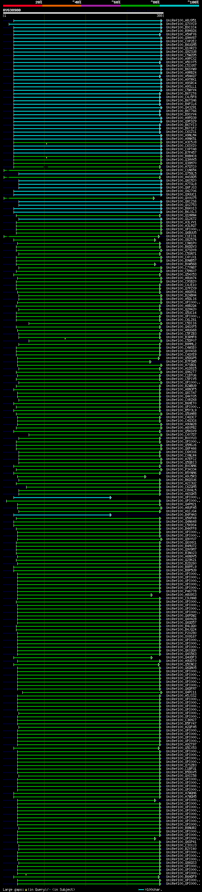Screen dimensions: 202x892
Task: Click the UniRef100_Q9AV87 label
Action: coord(181,38)
